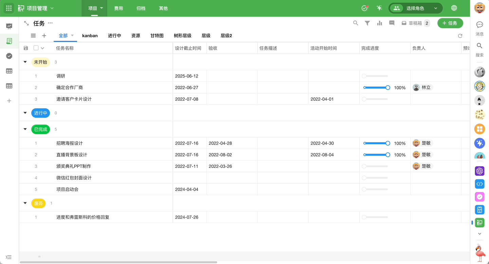The image size is (489, 264).
Task: Click the 林立 assignee chip
Action: (x=422, y=88)
